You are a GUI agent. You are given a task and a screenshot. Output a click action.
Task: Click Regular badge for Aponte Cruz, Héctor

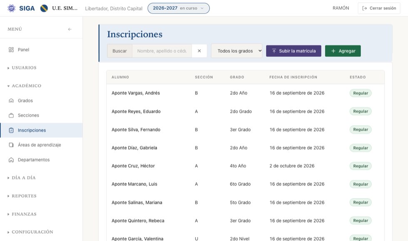tap(361, 166)
